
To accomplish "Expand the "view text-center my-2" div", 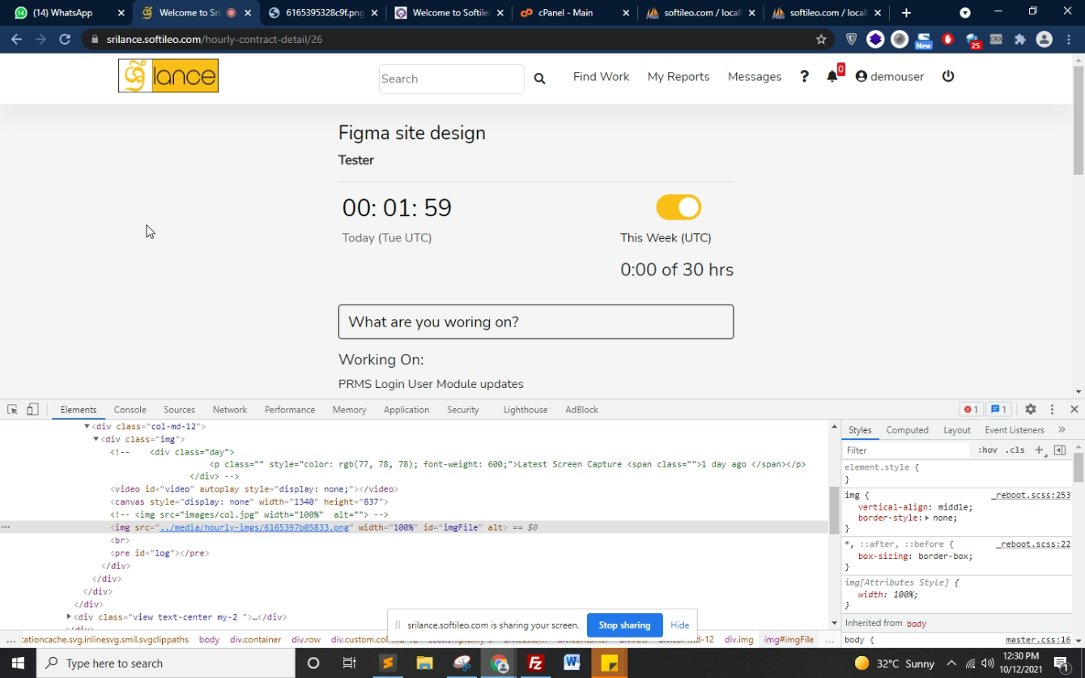I will 69,617.
